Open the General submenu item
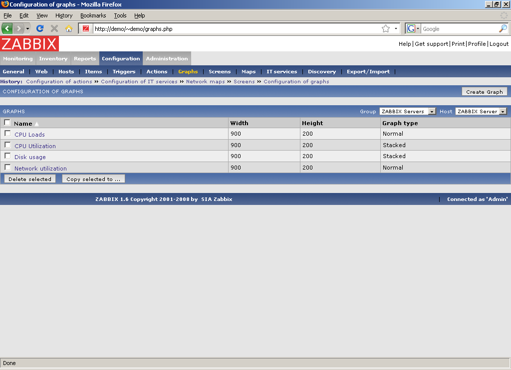 tap(13, 72)
